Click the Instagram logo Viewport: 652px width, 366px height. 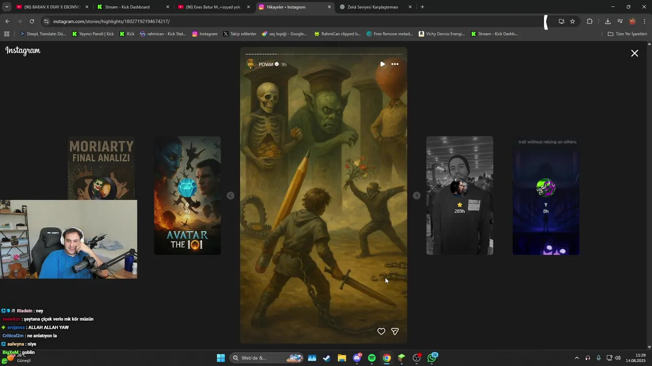click(23, 51)
